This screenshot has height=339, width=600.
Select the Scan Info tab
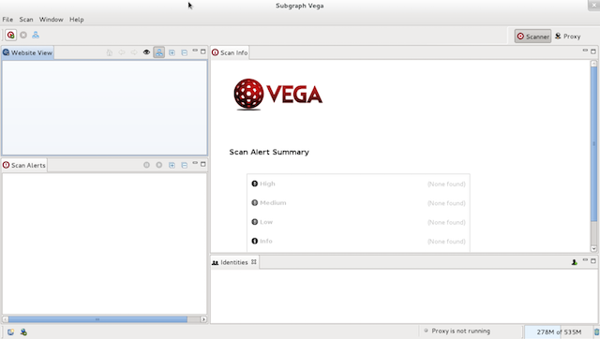[x=230, y=52]
